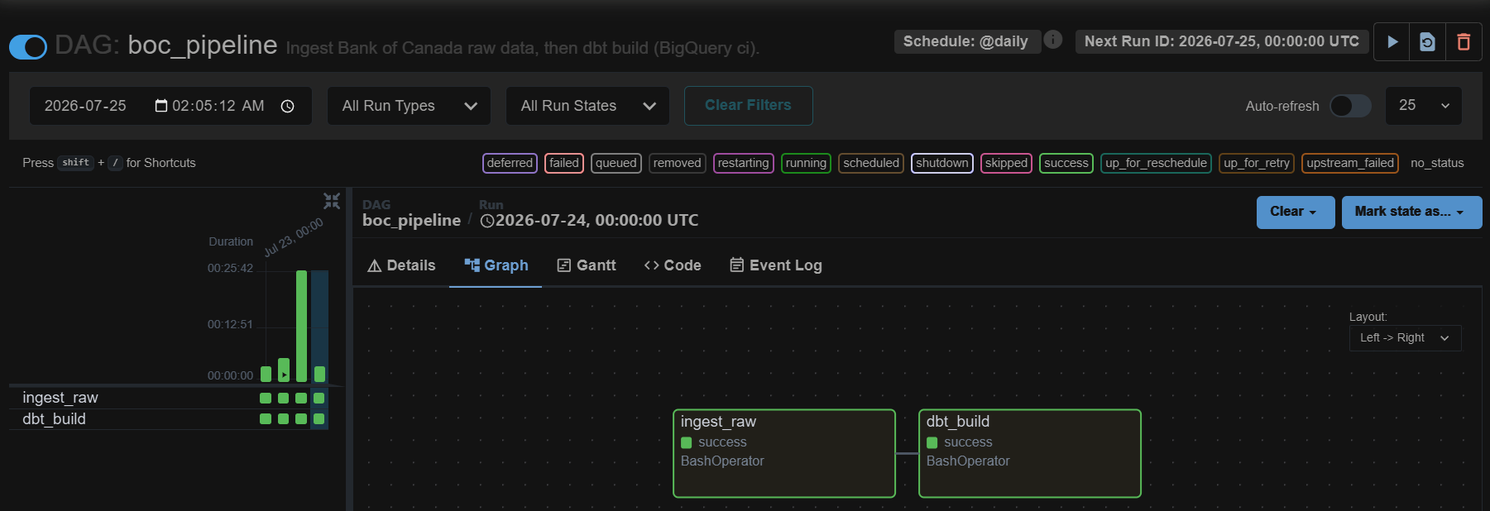The height and width of the screenshot is (511, 1490).
Task: Click the running status badge
Action: 806,163
